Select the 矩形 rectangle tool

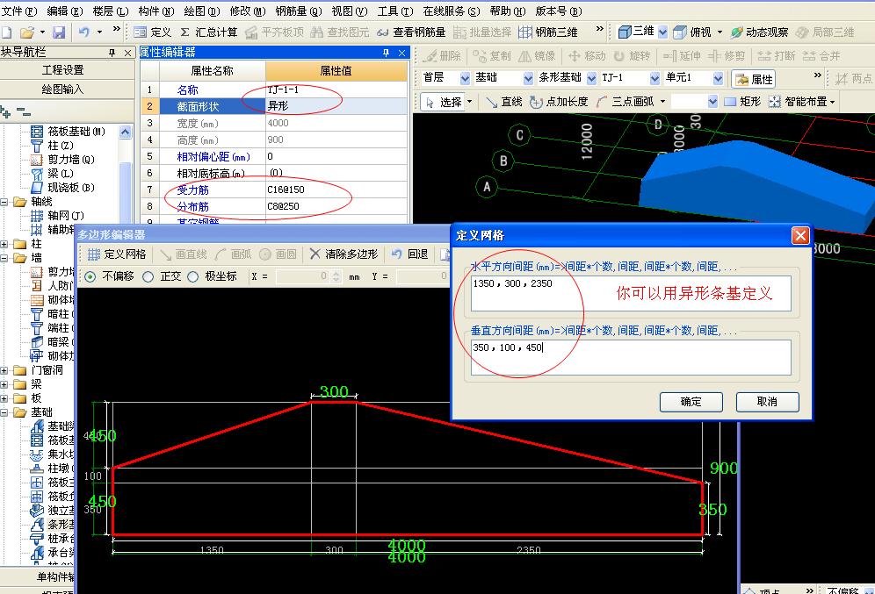pos(742,102)
